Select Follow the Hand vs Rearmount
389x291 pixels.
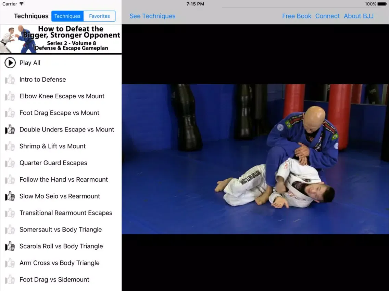click(63, 179)
